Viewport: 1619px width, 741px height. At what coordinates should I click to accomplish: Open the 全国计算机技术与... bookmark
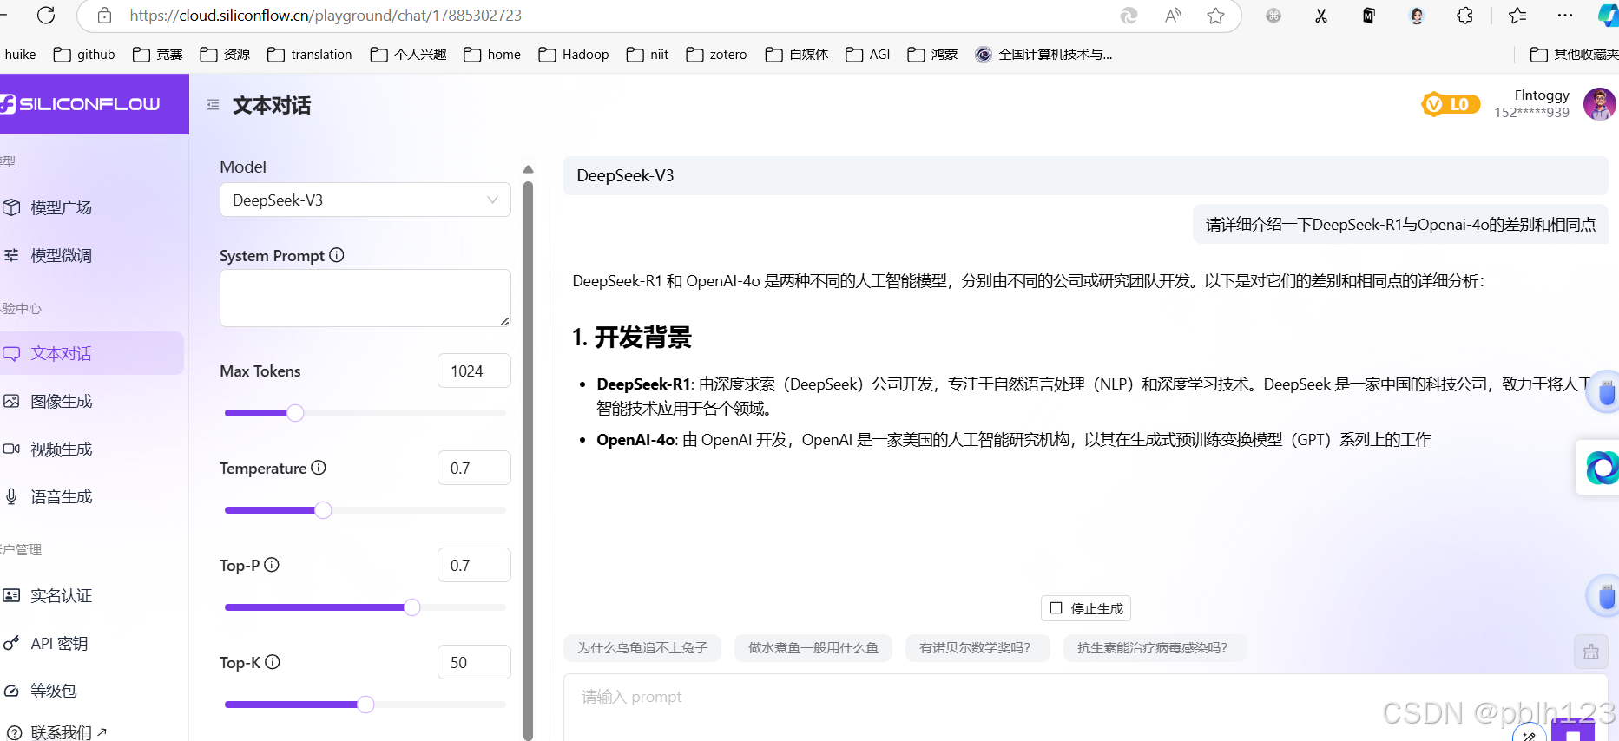point(1044,55)
